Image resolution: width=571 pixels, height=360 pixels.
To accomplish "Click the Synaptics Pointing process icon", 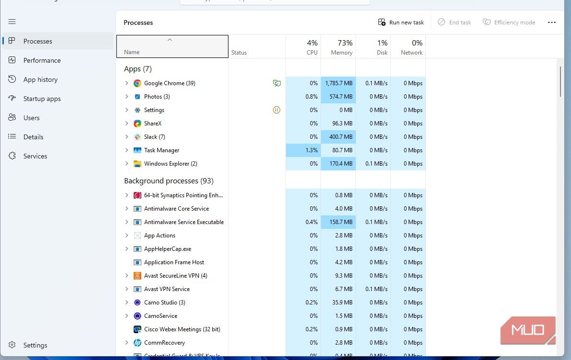I will coord(137,195).
